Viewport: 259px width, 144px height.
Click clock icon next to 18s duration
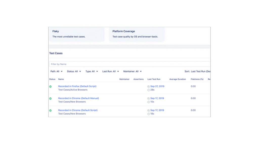click(148, 114)
